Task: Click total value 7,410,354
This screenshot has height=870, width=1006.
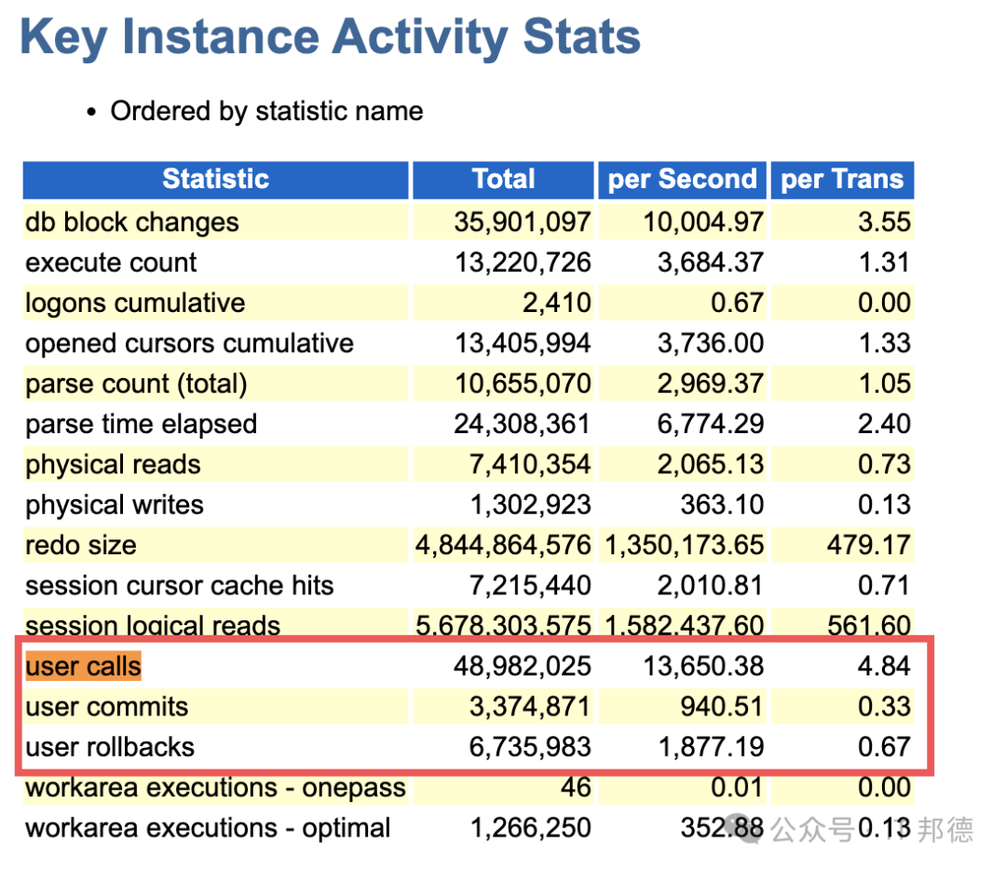Action: tap(530, 465)
